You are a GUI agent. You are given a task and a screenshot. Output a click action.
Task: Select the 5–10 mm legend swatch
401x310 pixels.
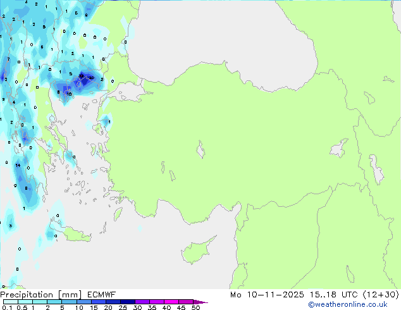tap(69, 302)
